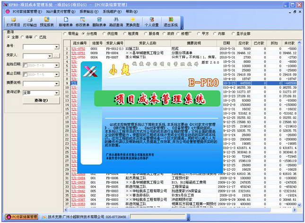Click the status bar overflow chevron after the blank field
The image size is (305, 223).
(188, 219)
